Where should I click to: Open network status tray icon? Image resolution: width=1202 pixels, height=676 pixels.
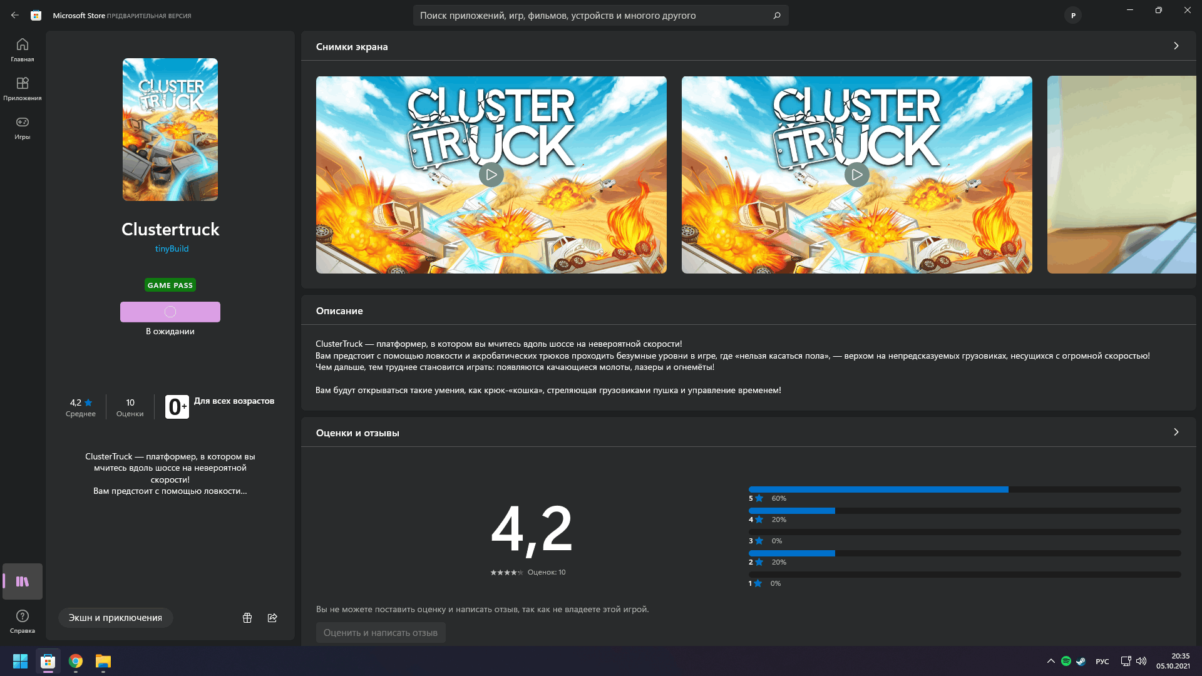click(x=1126, y=661)
